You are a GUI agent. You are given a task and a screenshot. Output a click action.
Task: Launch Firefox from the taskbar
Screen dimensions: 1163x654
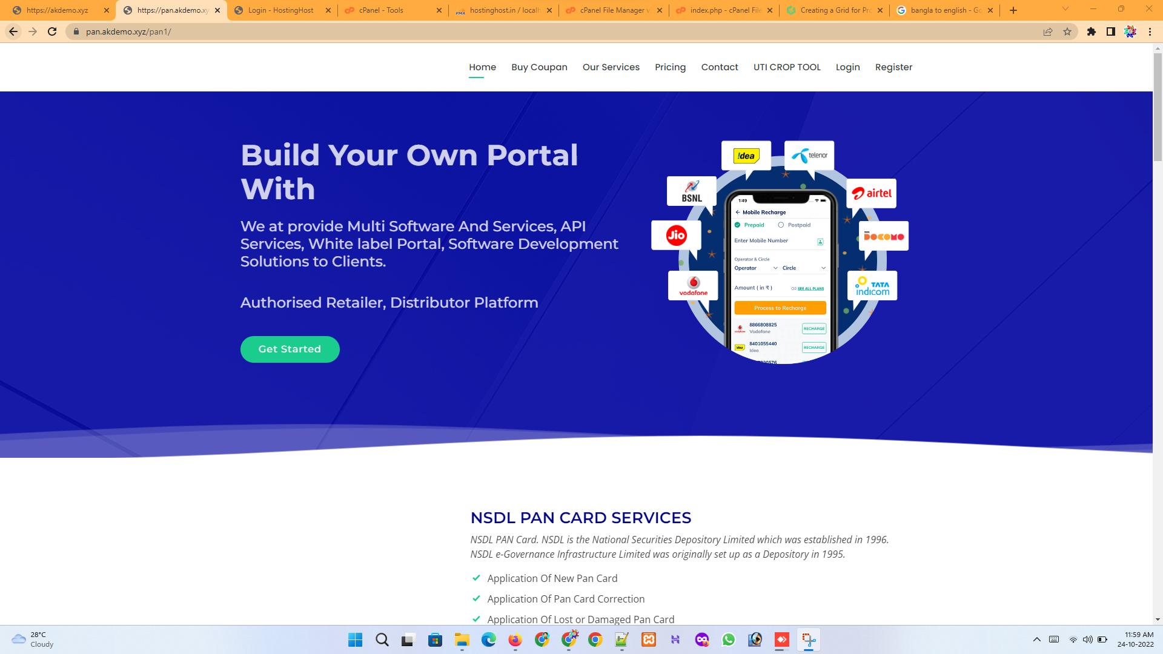pos(515,639)
